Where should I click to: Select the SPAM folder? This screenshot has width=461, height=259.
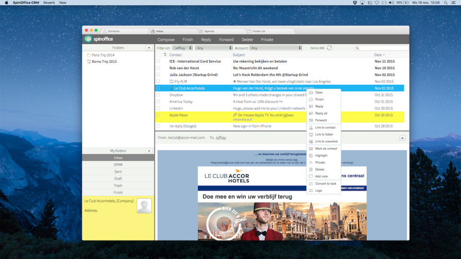[118, 165]
